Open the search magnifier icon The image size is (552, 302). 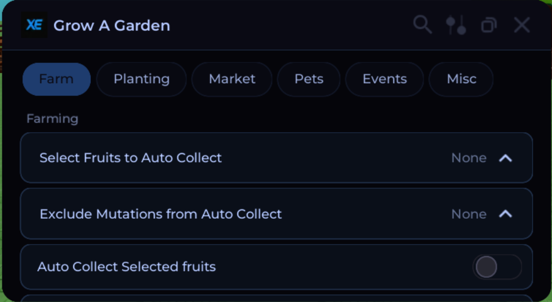[422, 25]
